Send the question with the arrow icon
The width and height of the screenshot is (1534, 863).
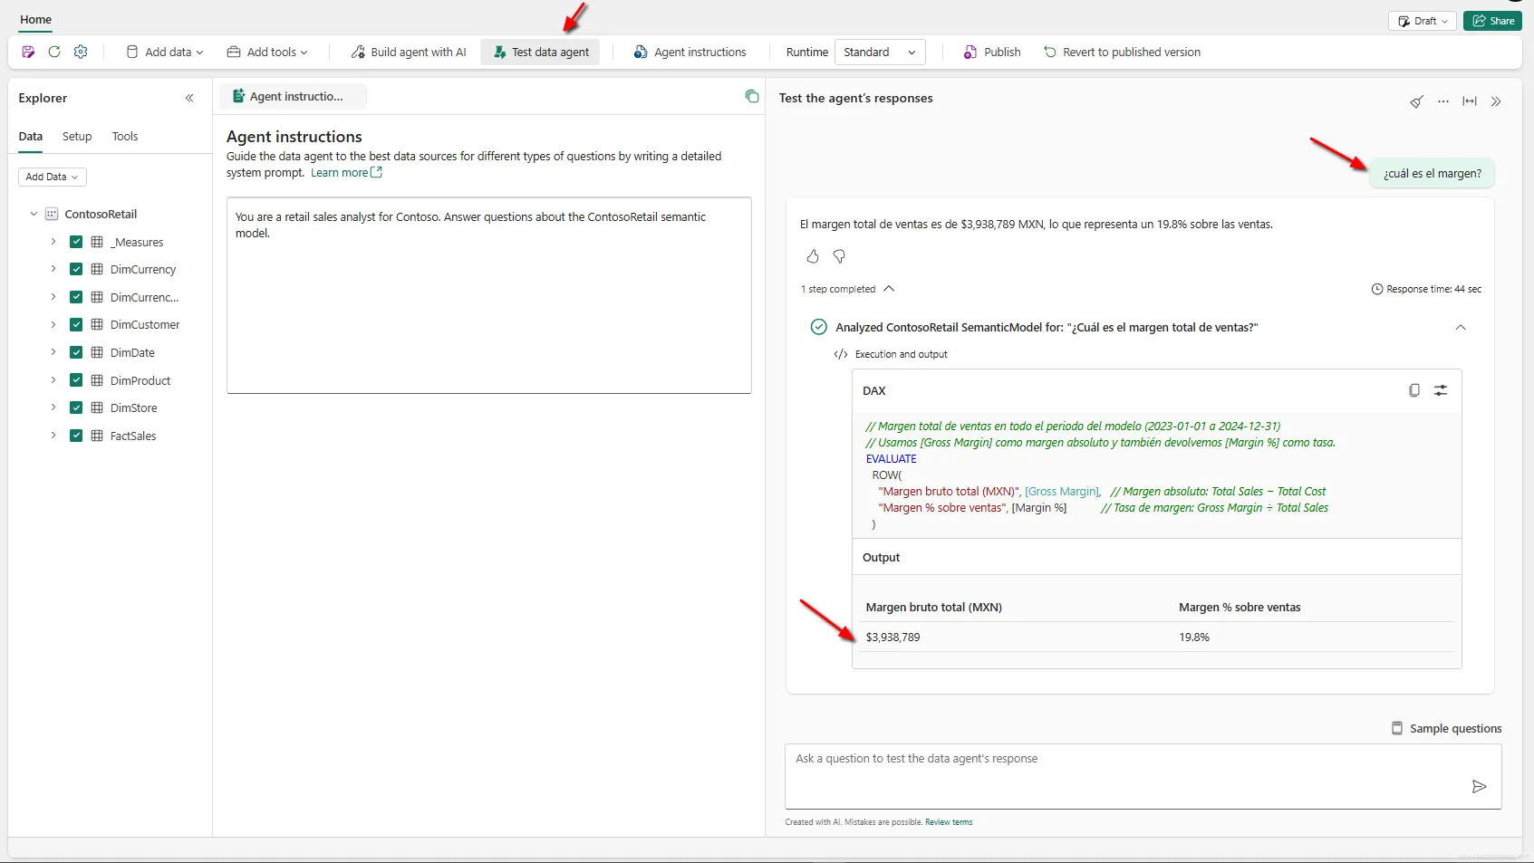[1479, 786]
